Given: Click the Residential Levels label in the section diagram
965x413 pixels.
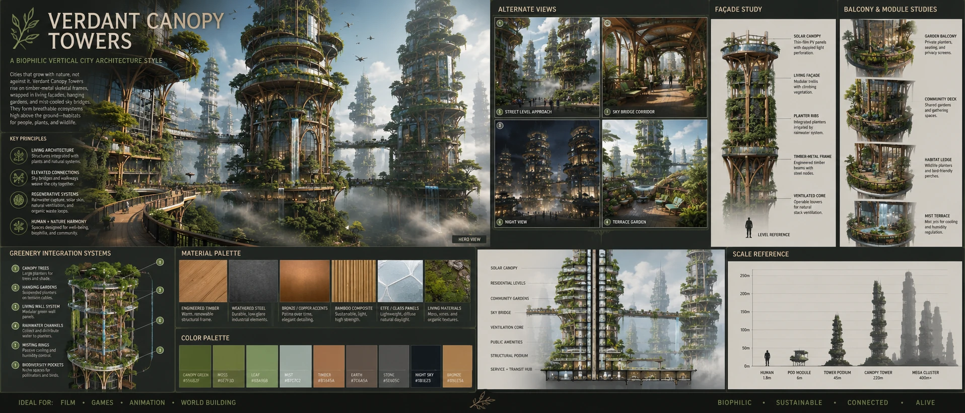Looking at the screenshot, I should (x=508, y=283).
